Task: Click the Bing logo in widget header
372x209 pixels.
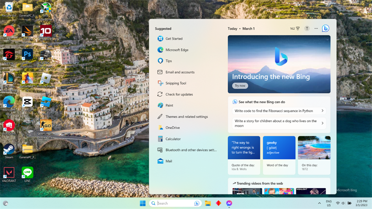Action: [x=325, y=28]
